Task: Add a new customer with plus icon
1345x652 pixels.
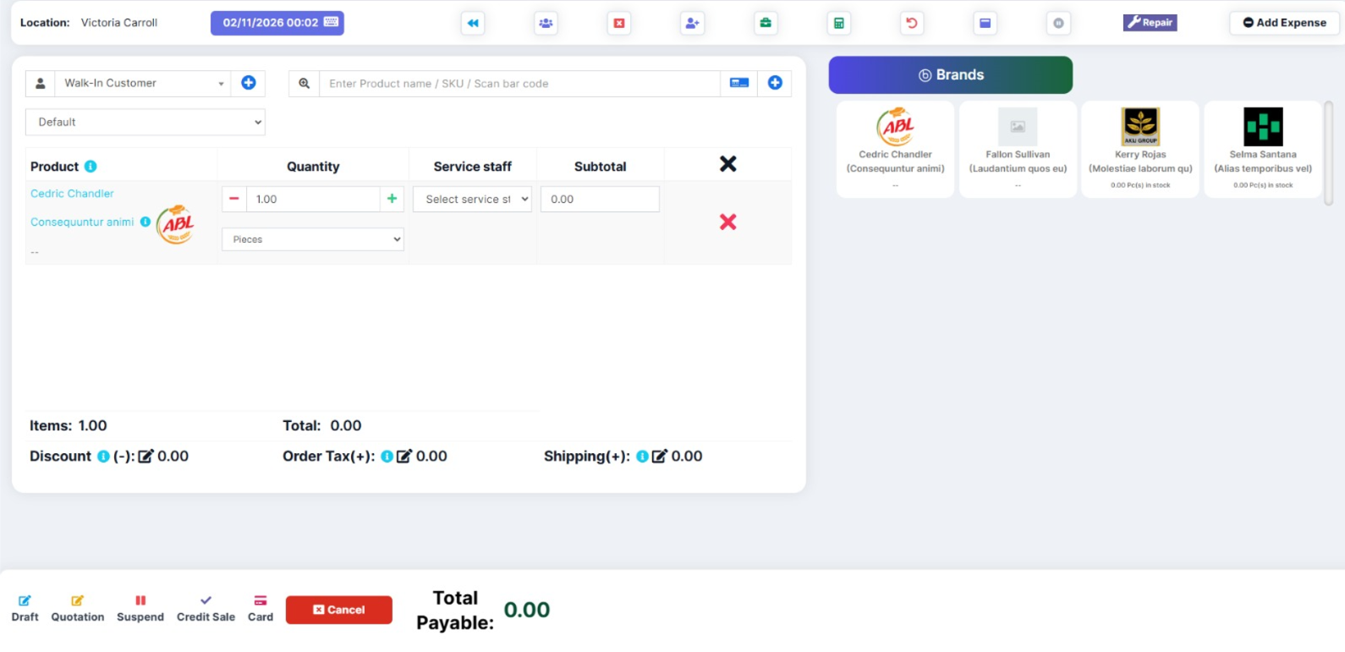Action: pos(249,83)
